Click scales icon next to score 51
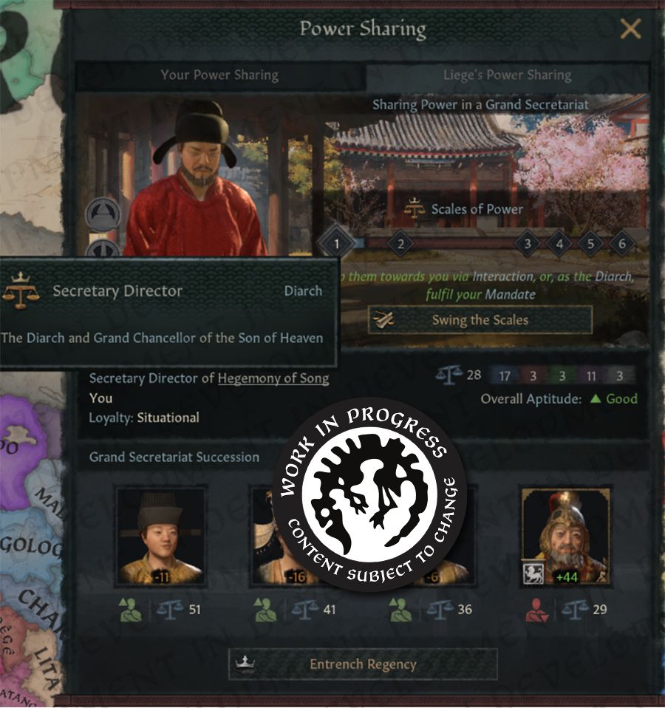665x708 pixels. [170, 610]
